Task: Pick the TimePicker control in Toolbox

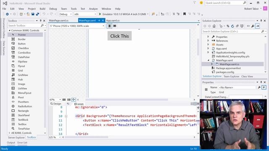Action: click(x=25, y=129)
